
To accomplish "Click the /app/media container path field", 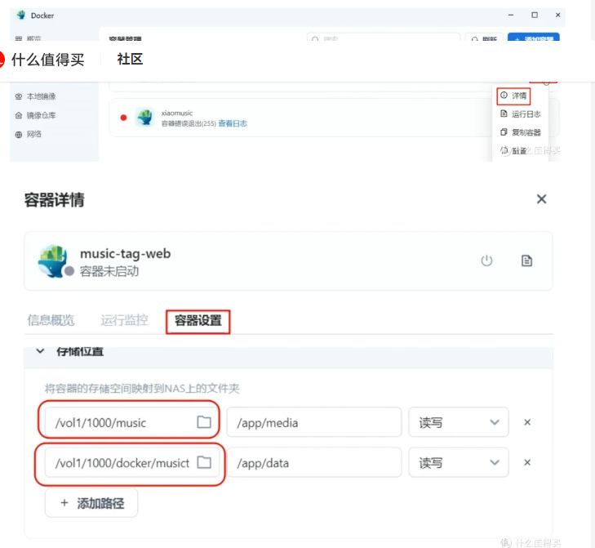I will 313,422.
